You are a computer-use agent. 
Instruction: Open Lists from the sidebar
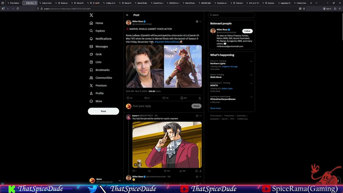coord(96,62)
